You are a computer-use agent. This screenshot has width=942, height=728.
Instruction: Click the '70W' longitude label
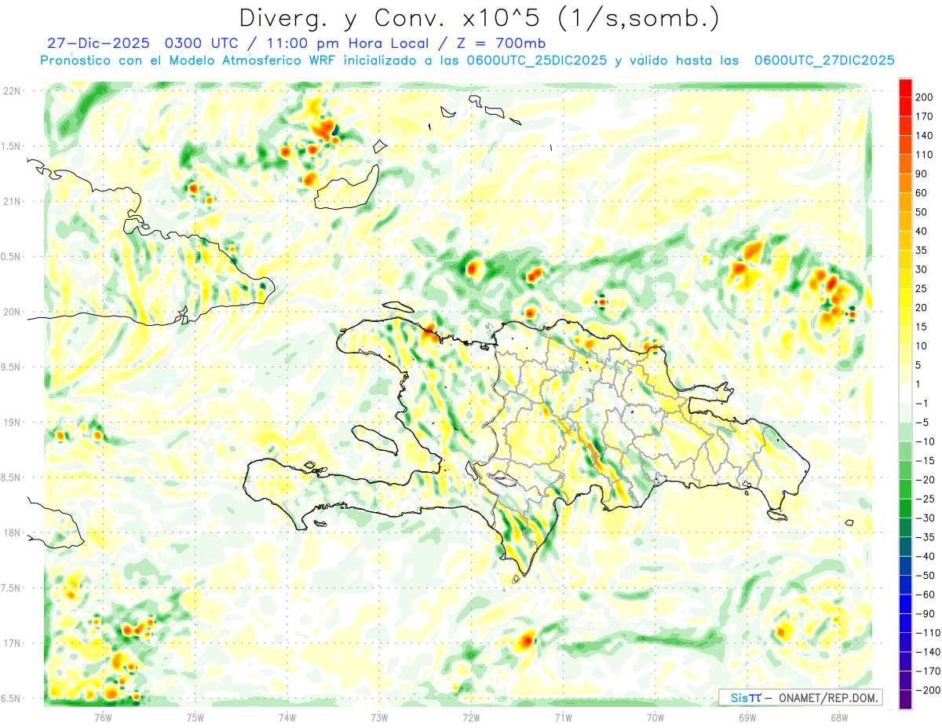(x=655, y=718)
